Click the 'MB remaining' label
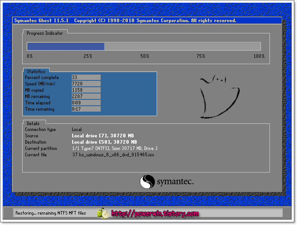This screenshot has height=225, width=297. [x=37, y=97]
